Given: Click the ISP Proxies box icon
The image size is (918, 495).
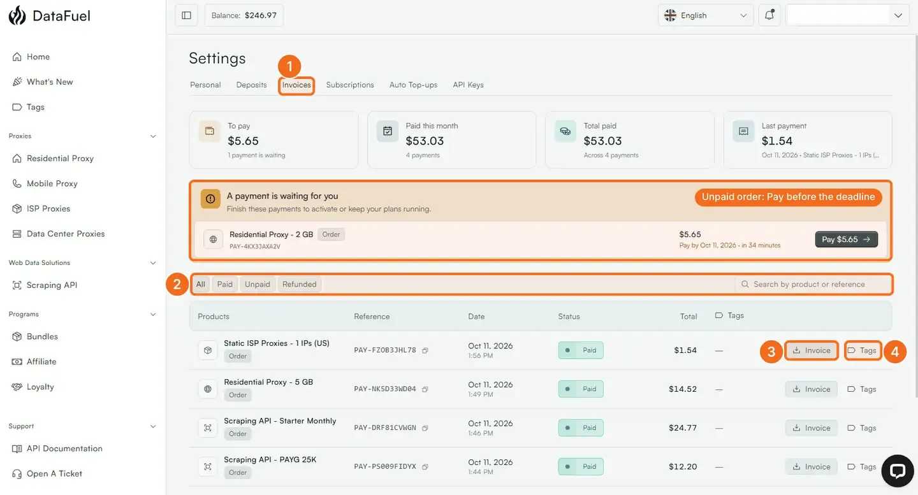Looking at the screenshot, I should coord(17,208).
